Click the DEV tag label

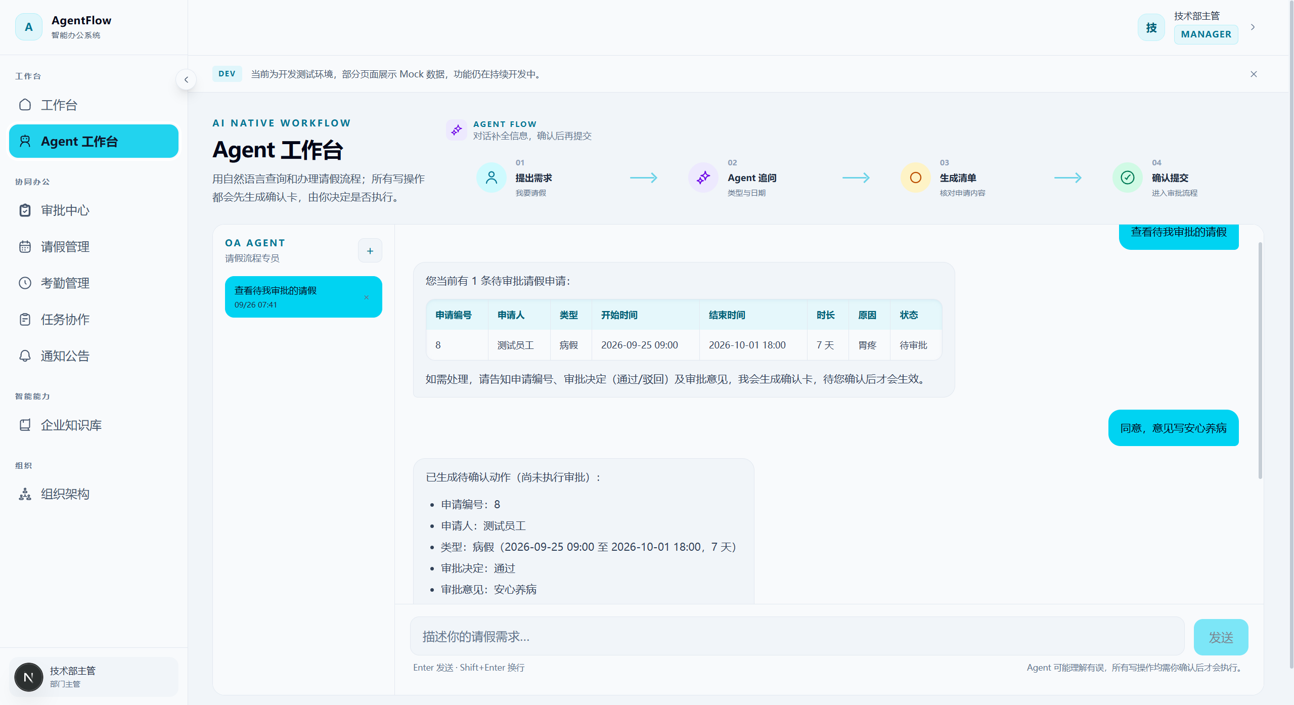click(x=227, y=74)
